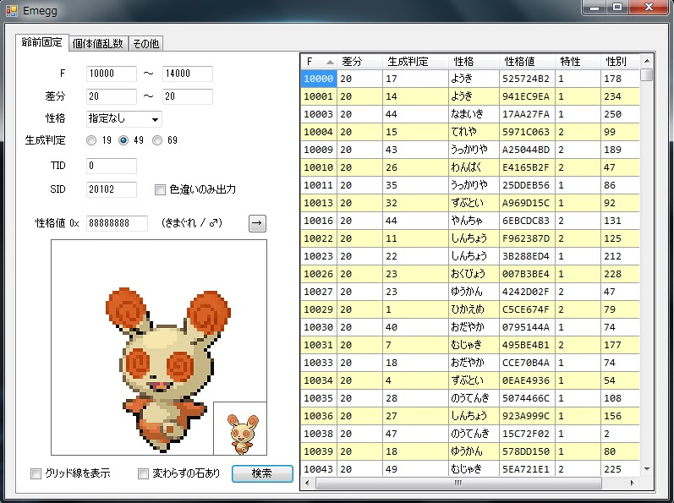Switch to the 節前固定 tab
674x503 pixels.
(x=41, y=42)
